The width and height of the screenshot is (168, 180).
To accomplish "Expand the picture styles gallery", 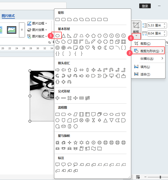I will click(22, 30).
